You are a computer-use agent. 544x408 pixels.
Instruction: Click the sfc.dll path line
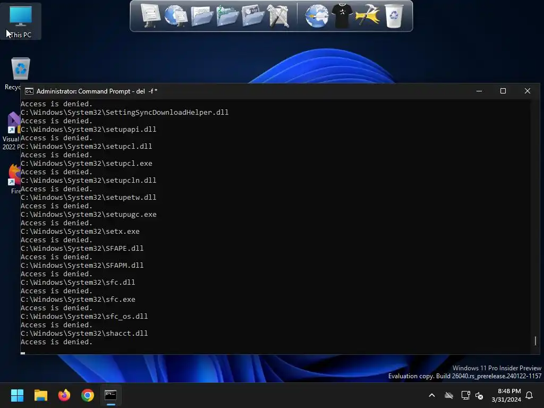(78, 283)
